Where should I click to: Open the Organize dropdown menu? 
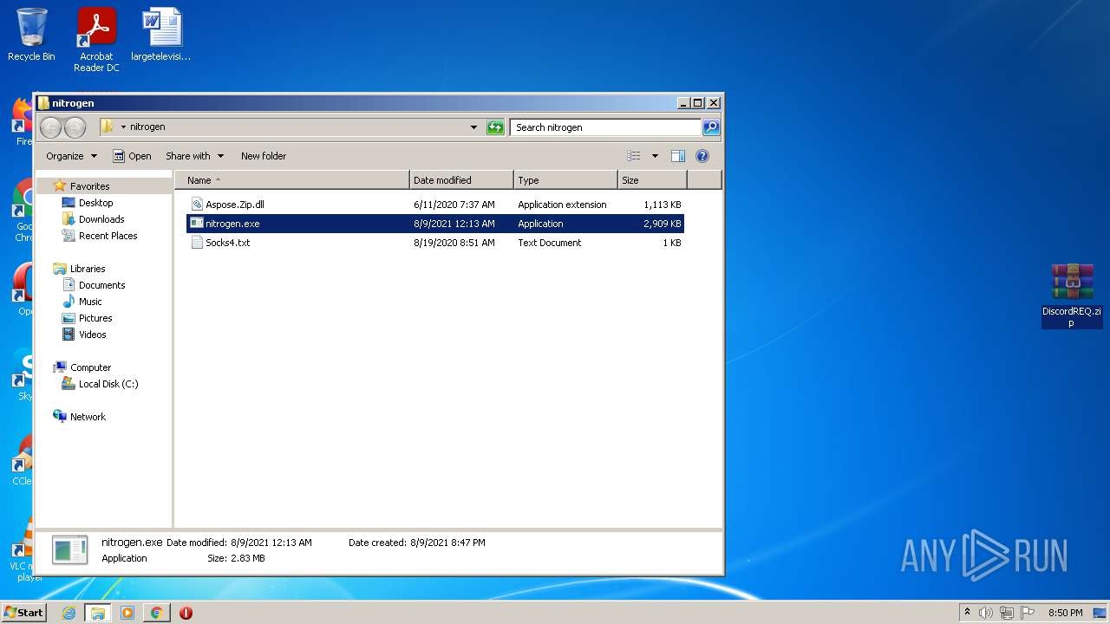(71, 156)
